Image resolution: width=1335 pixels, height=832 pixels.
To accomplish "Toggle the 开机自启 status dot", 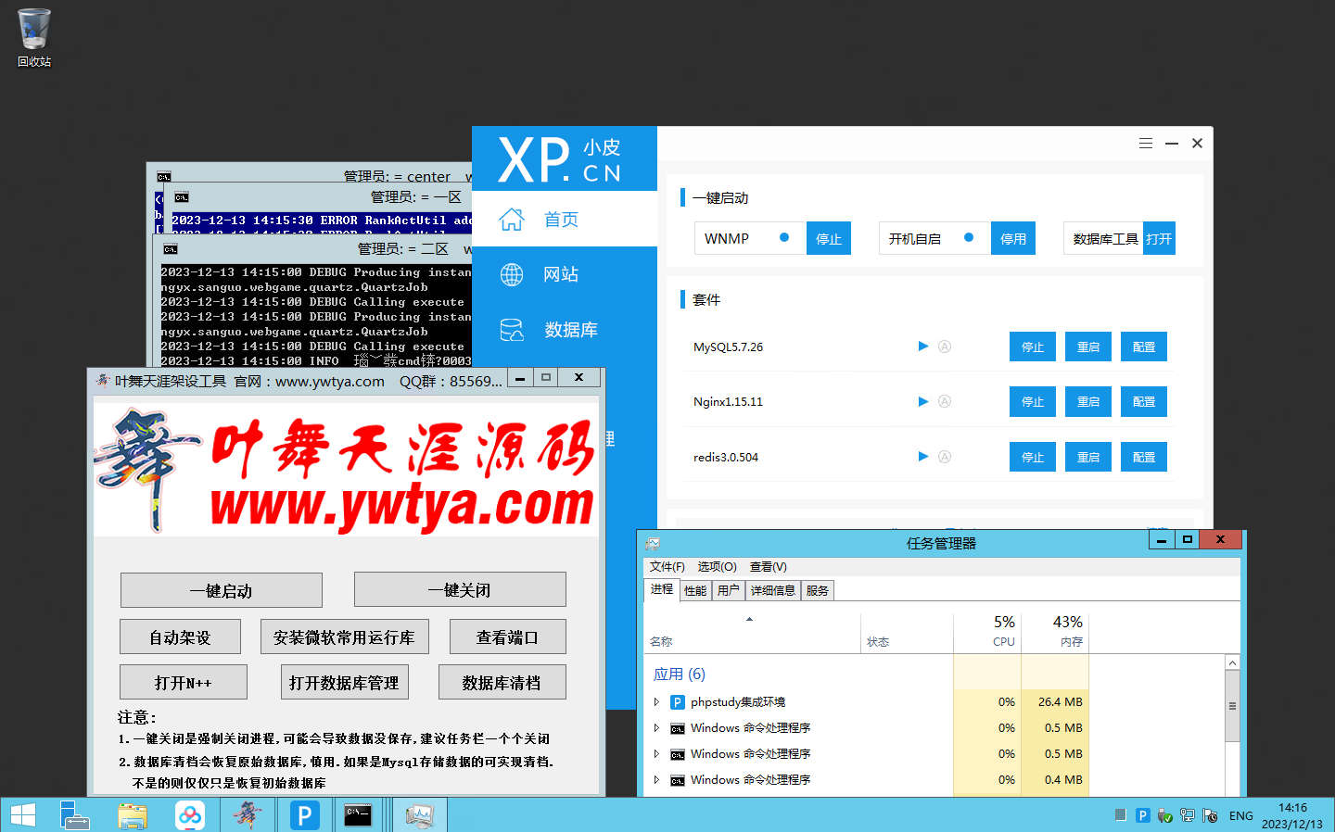I will (x=969, y=237).
